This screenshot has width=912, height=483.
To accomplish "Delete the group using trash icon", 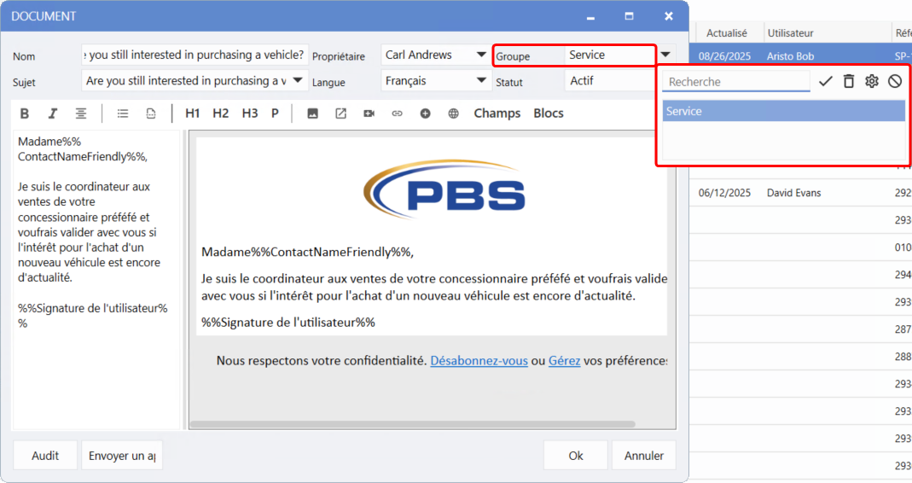I will 848,82.
